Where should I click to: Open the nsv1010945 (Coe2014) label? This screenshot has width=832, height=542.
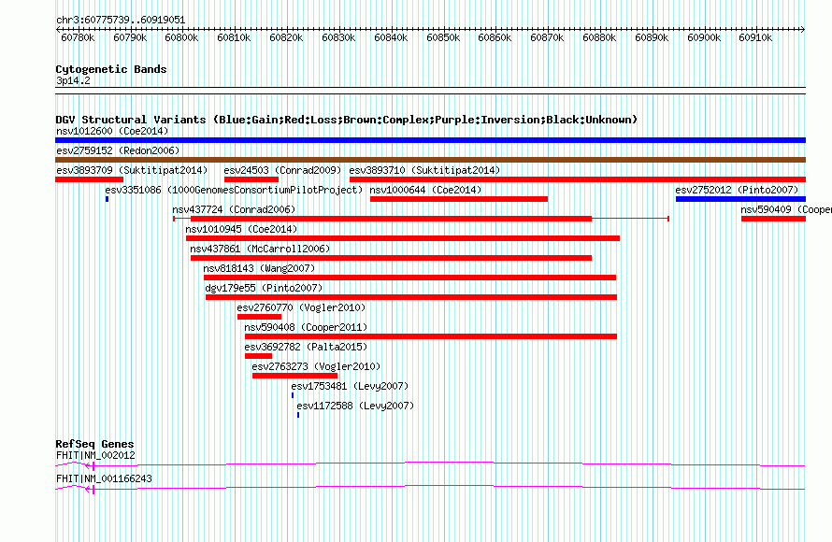pos(241,229)
